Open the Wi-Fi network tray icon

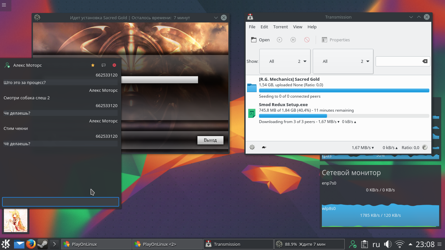[400, 244]
